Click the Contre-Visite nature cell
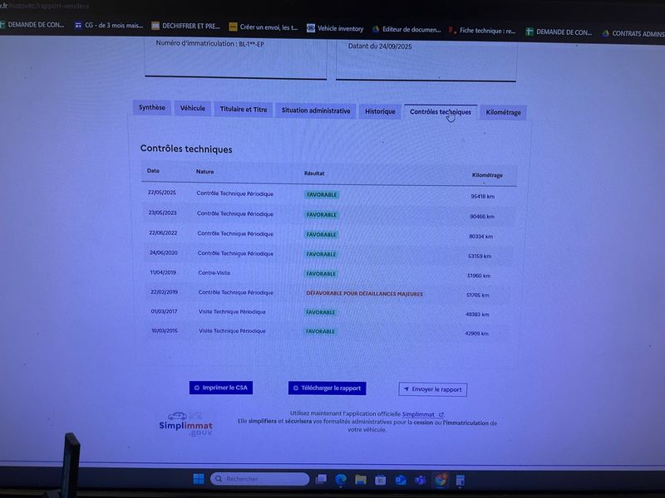665x498 pixels. [214, 273]
